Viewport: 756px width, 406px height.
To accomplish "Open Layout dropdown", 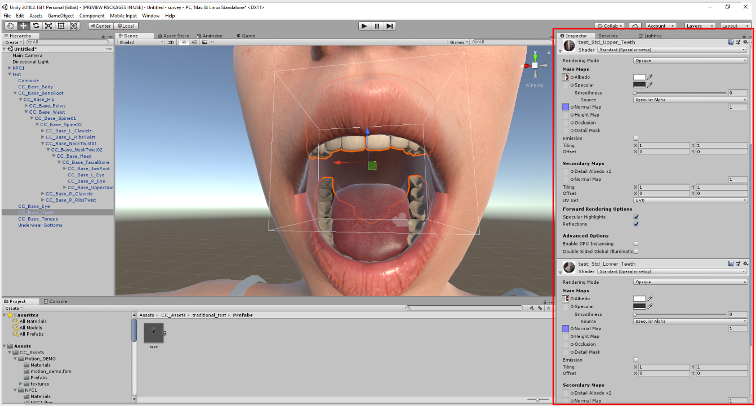I will (x=735, y=26).
